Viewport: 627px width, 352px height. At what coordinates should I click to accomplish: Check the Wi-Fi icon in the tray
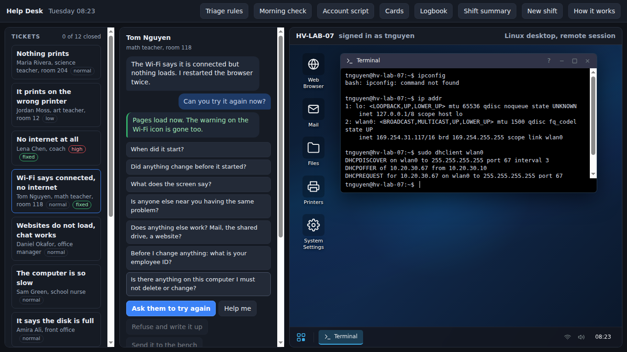[568, 337]
